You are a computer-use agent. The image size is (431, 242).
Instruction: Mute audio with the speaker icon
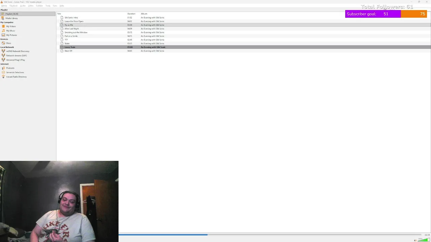415,240
